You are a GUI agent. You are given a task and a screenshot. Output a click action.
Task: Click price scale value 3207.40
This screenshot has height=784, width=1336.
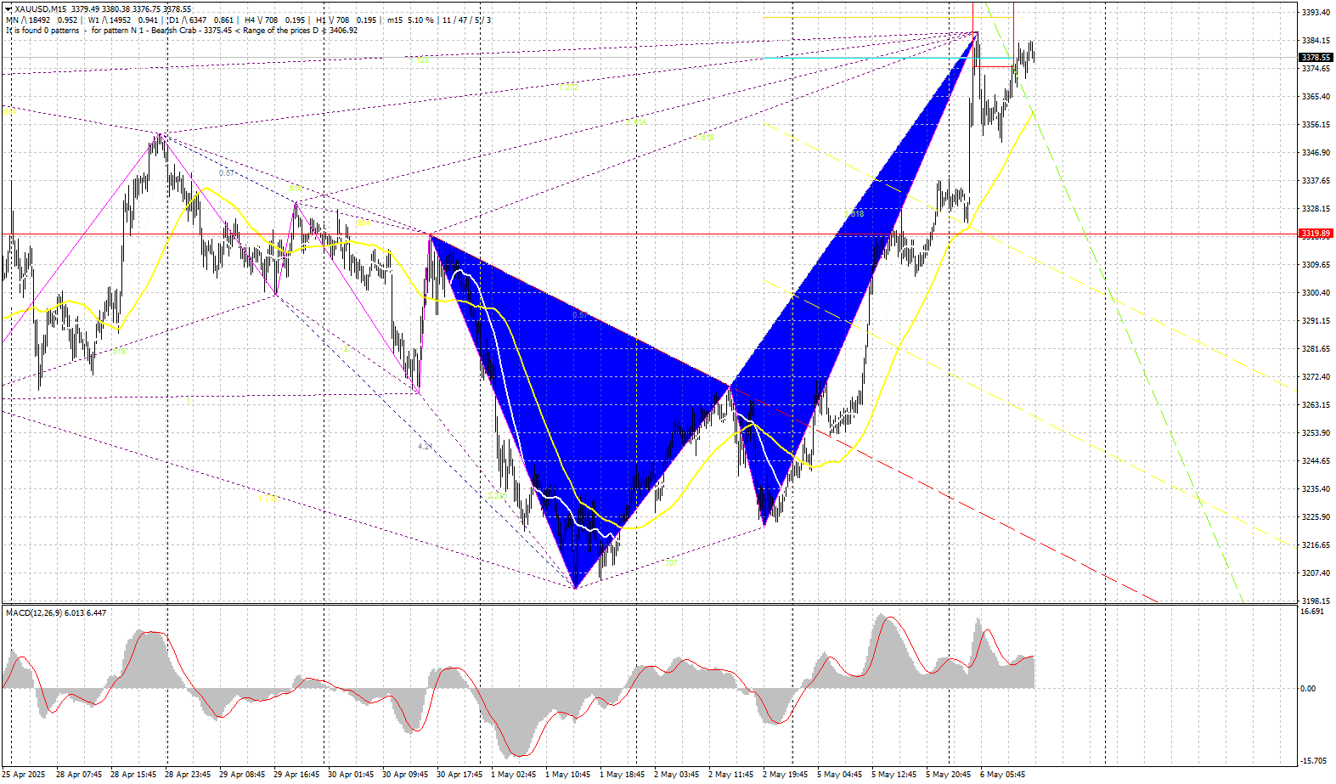(1316, 573)
